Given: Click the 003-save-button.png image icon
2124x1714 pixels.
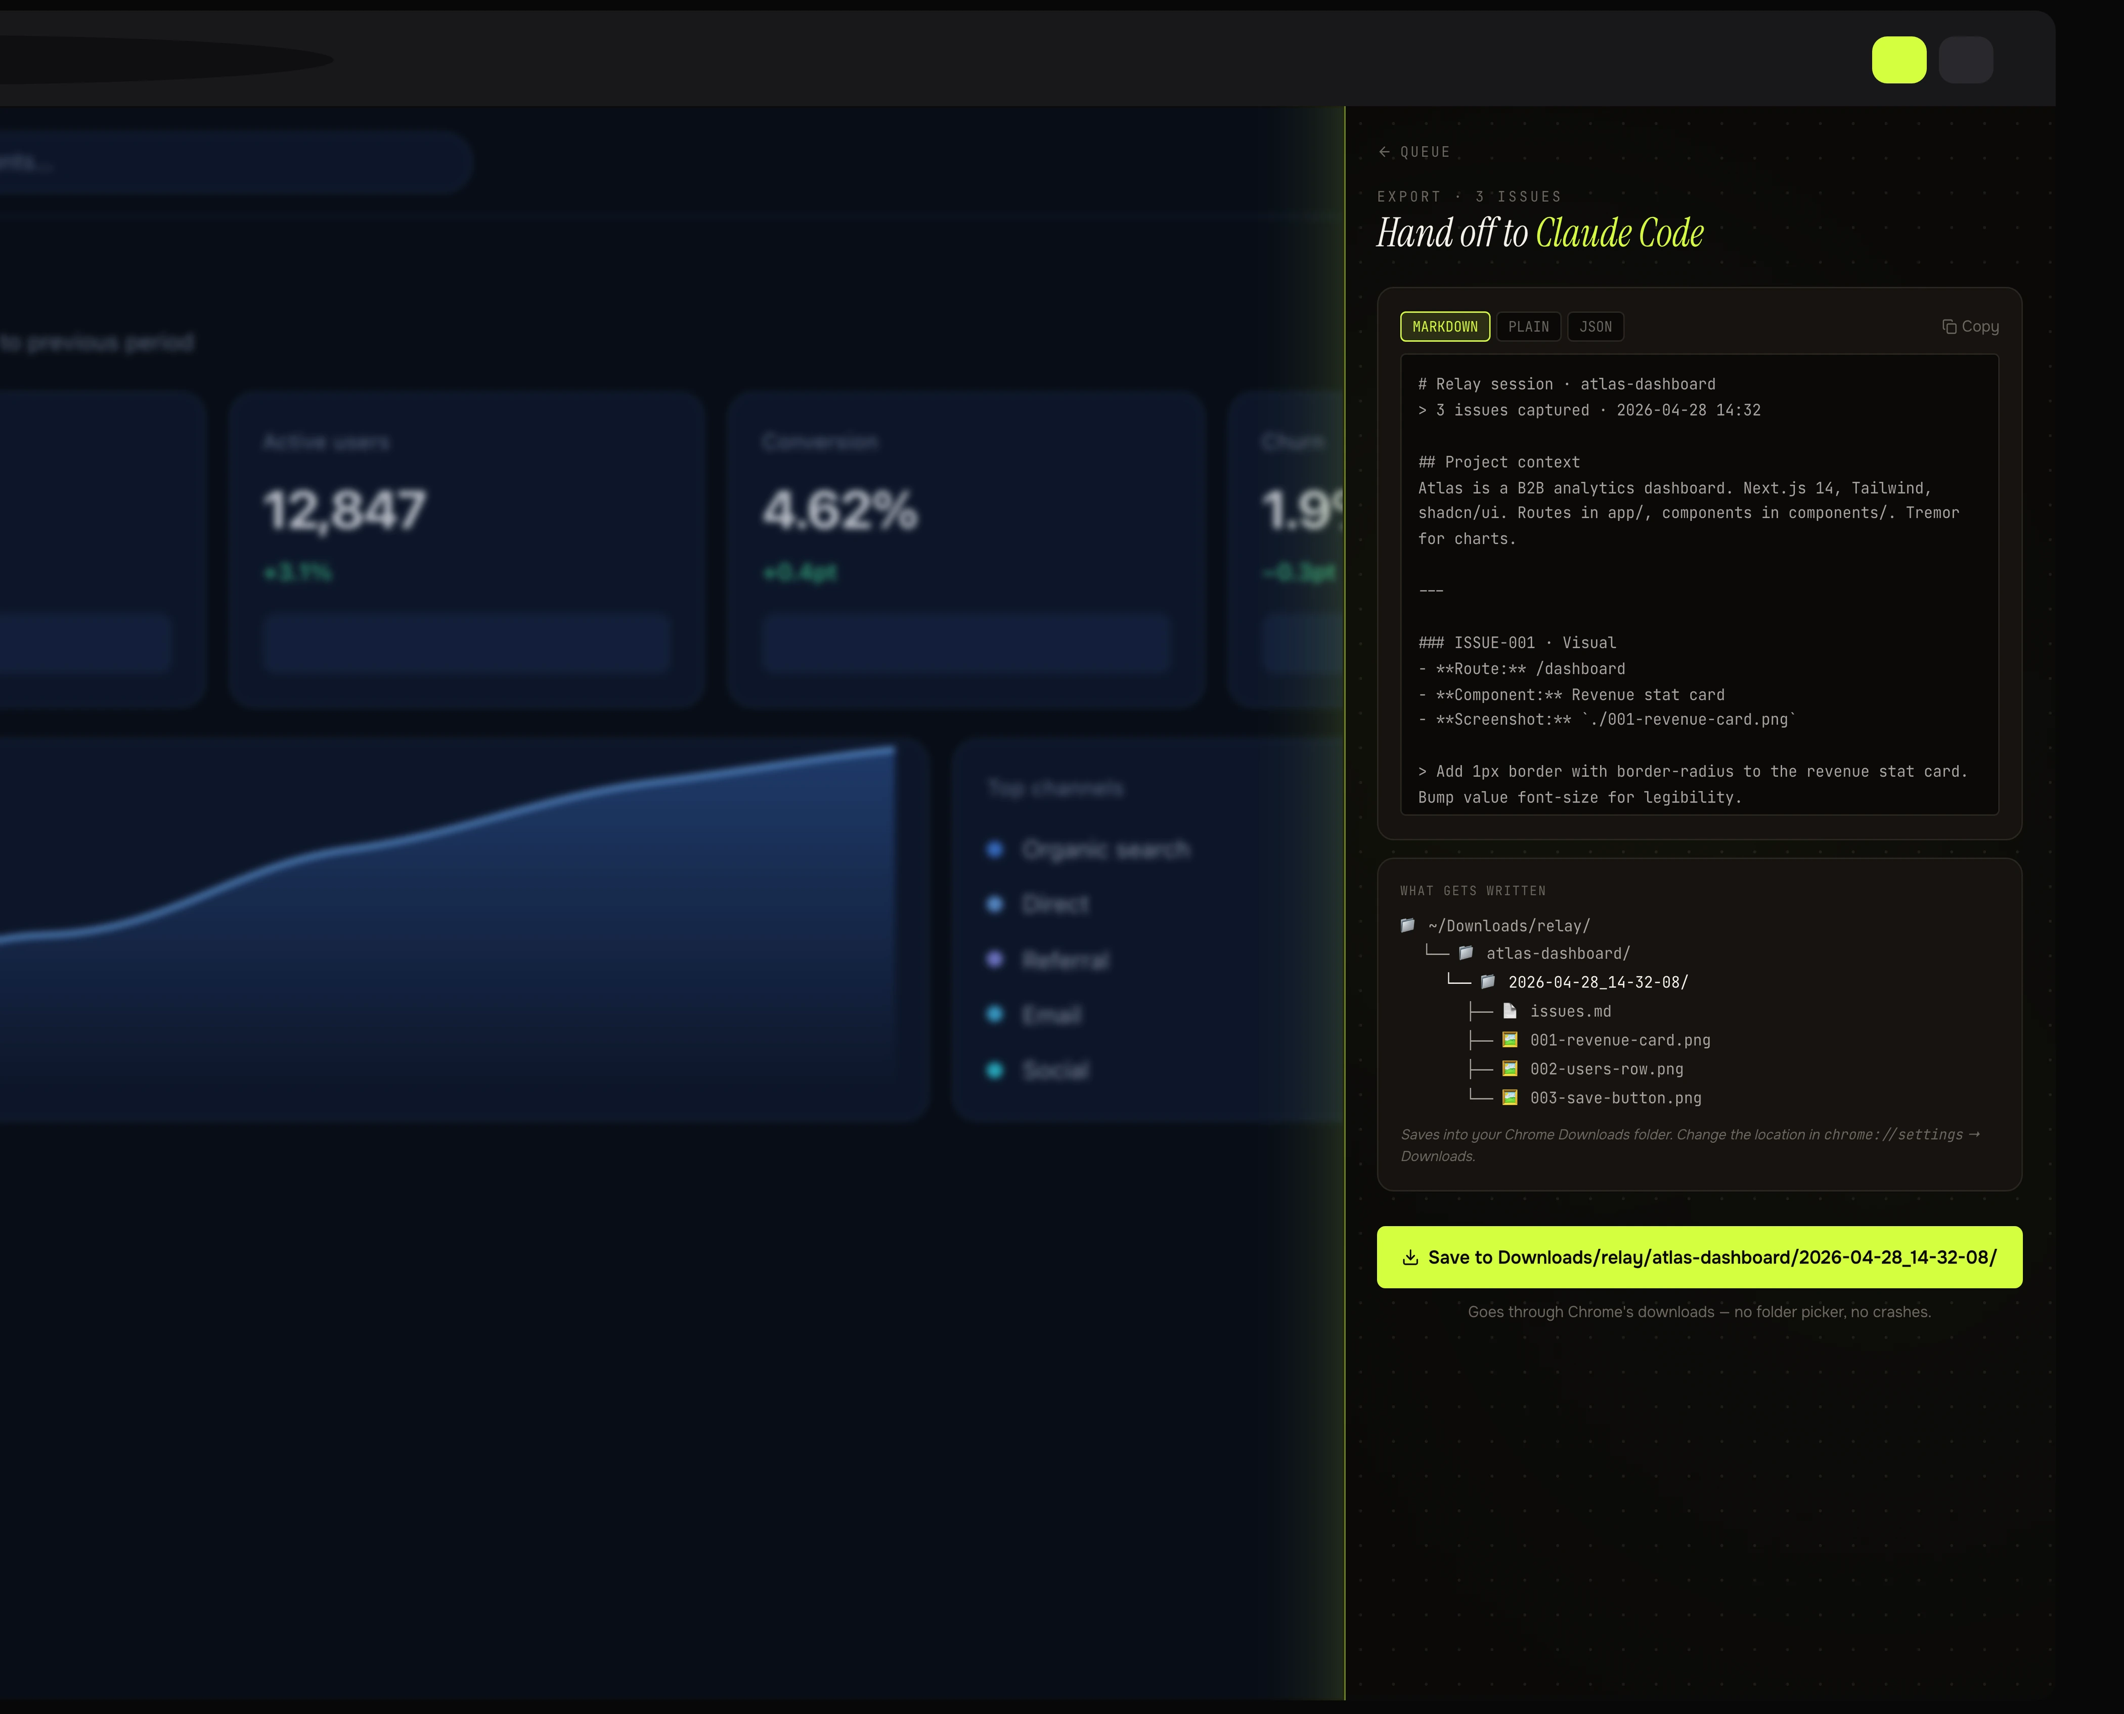Looking at the screenshot, I should coord(1510,1097).
